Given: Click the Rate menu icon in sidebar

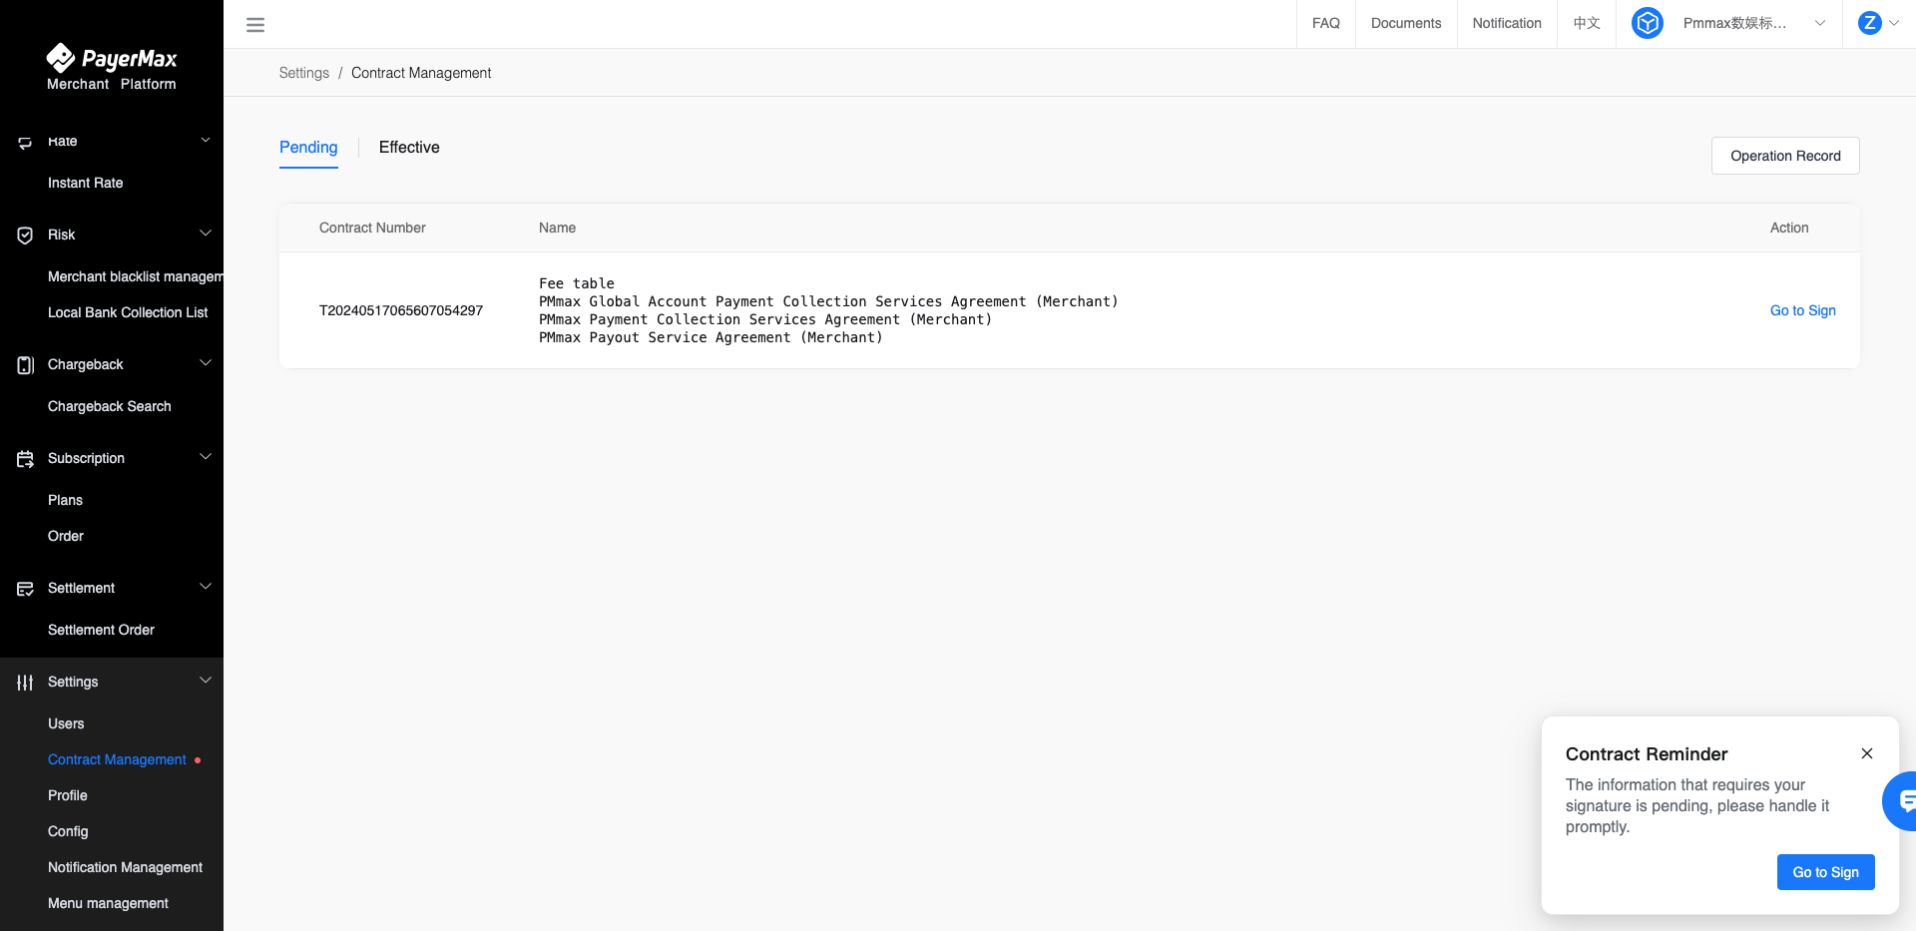Looking at the screenshot, I should pyautogui.click(x=25, y=143).
